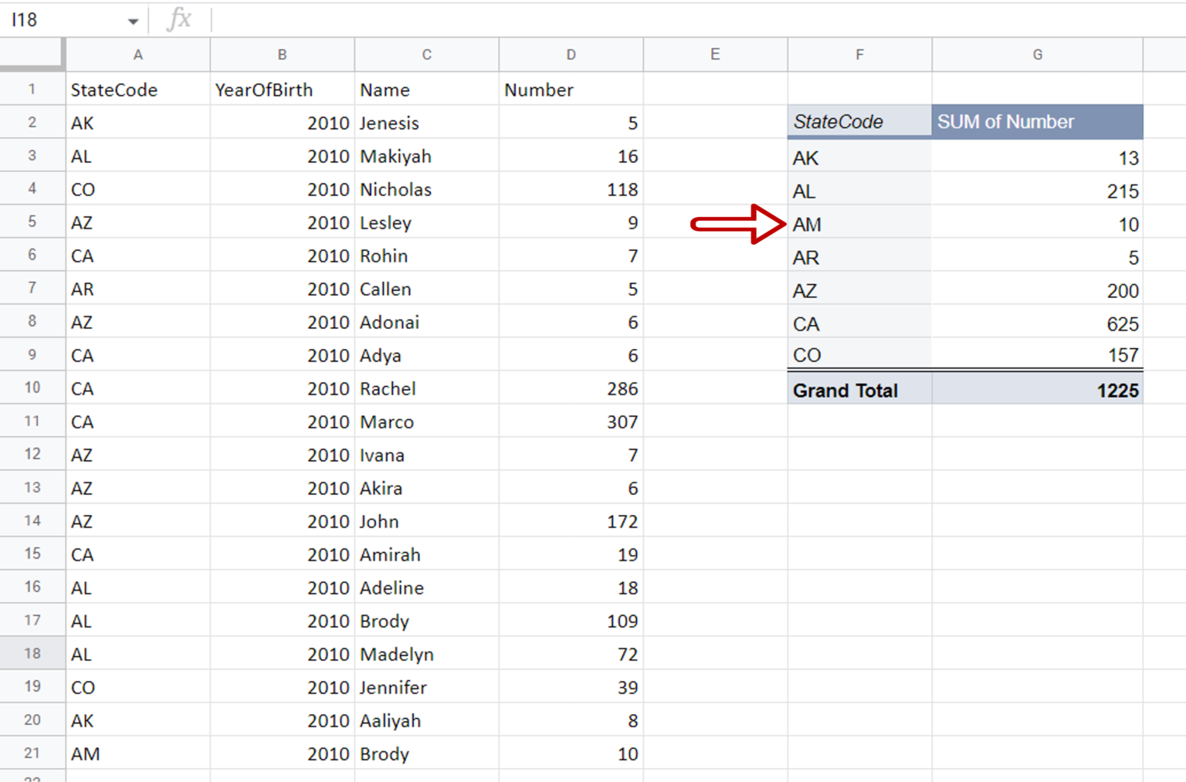The image size is (1186, 782).
Task: Select the pivot table StateCode header
Action: click(x=859, y=122)
